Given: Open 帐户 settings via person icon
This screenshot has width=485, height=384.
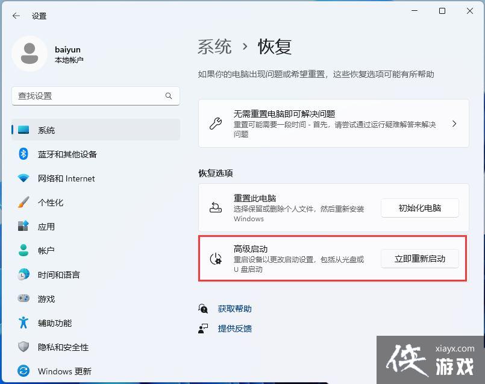Looking at the screenshot, I should click(22, 251).
